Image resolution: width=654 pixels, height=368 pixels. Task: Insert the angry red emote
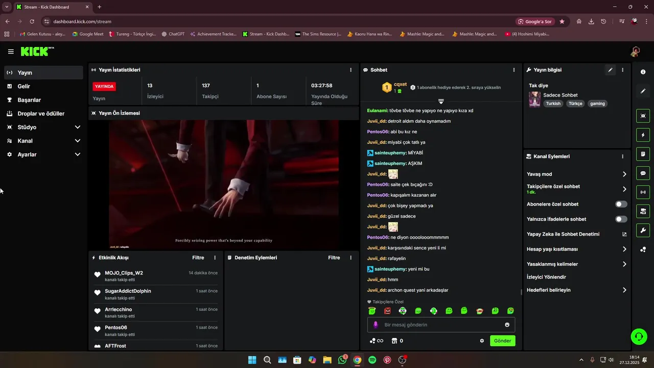pos(387,311)
